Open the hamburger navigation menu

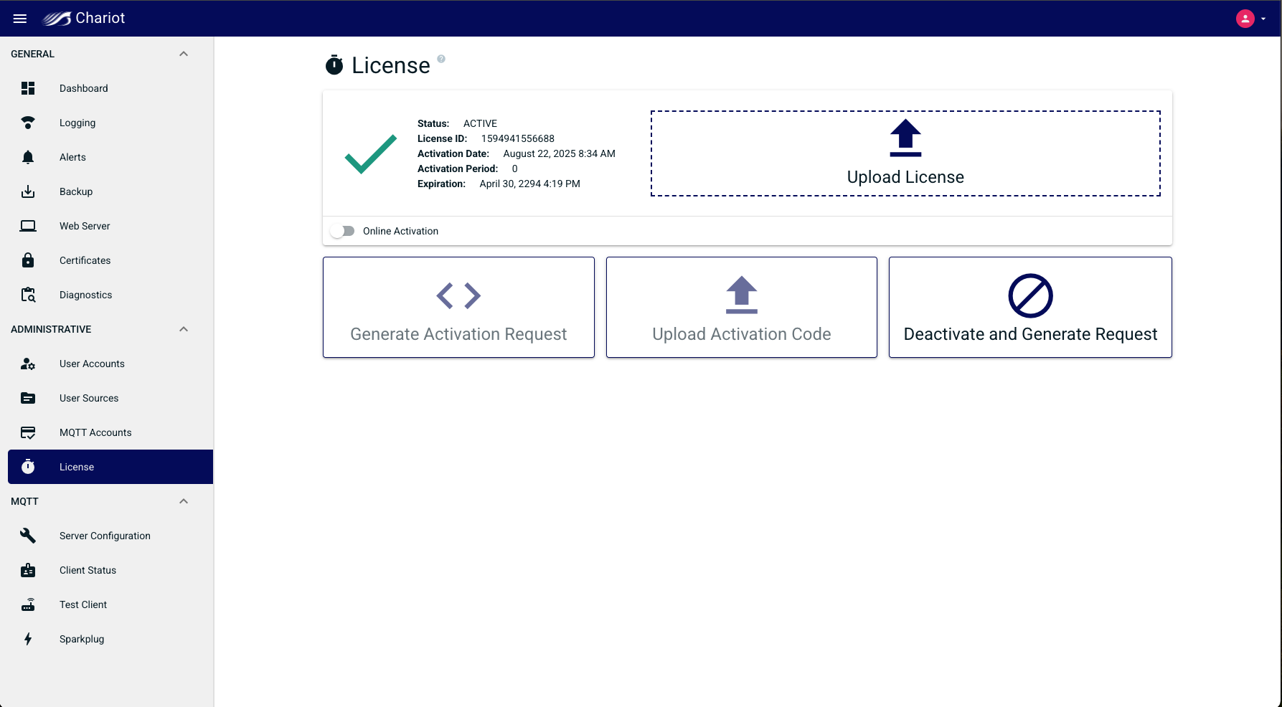[20, 19]
